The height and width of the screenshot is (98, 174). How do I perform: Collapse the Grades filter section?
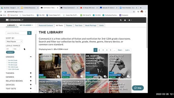point(31,57)
